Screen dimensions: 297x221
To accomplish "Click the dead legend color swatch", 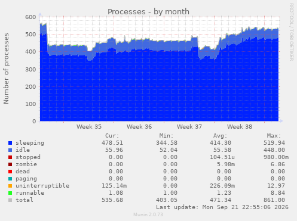I will (x=10, y=172).
